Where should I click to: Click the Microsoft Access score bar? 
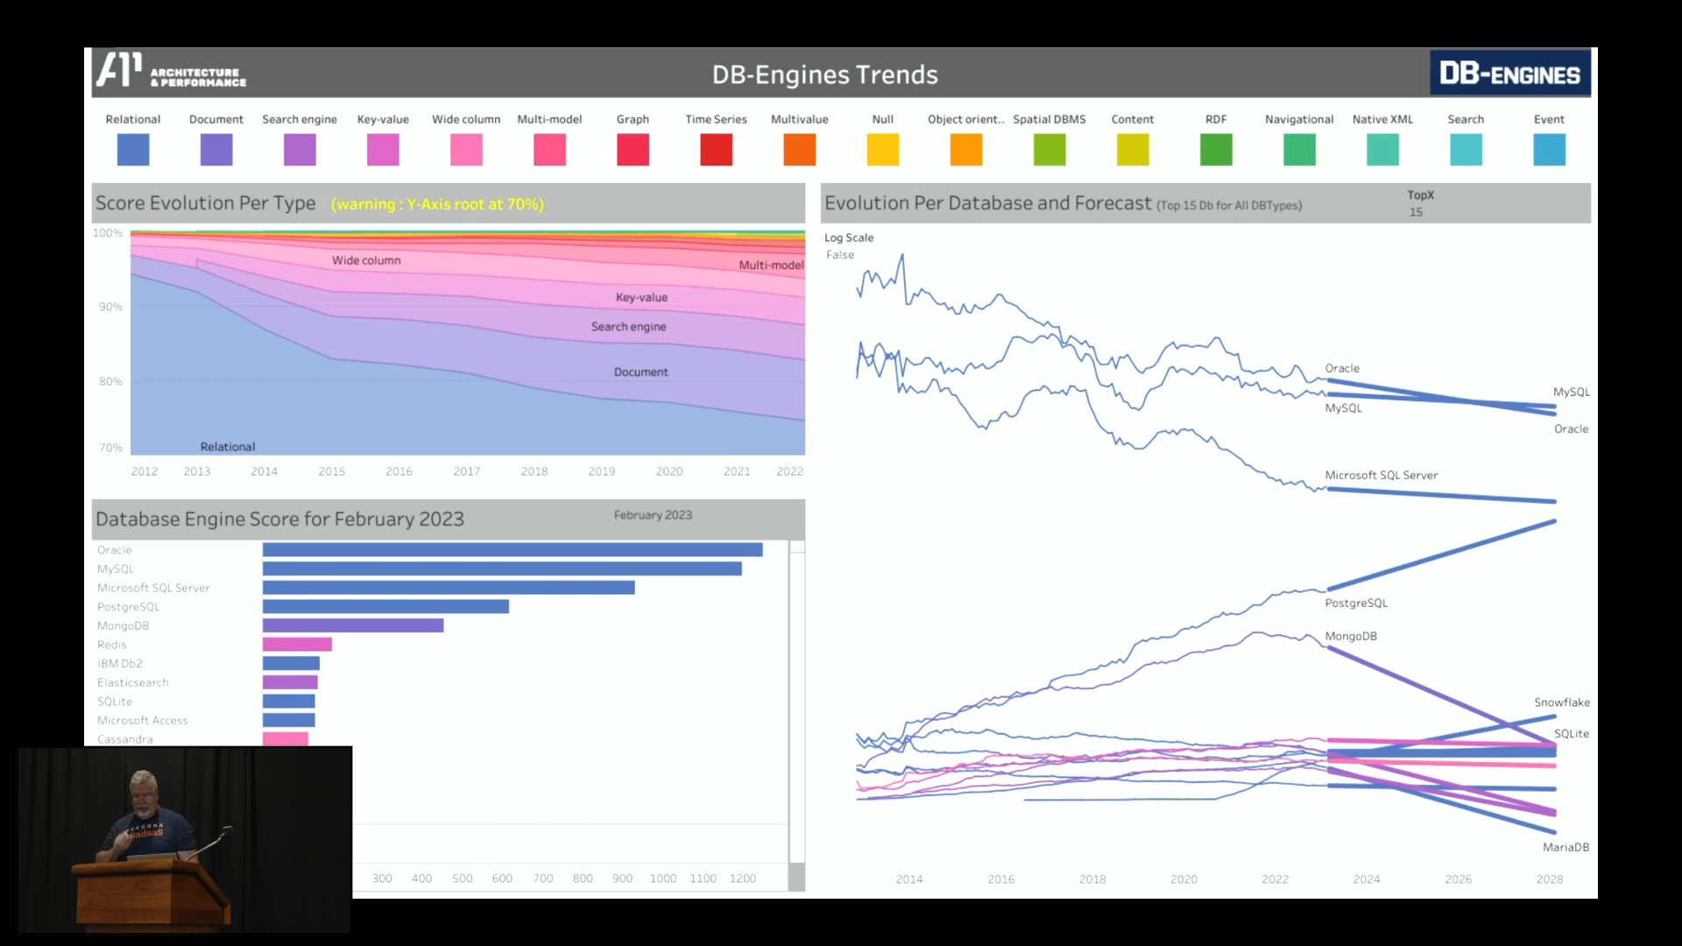tap(289, 720)
